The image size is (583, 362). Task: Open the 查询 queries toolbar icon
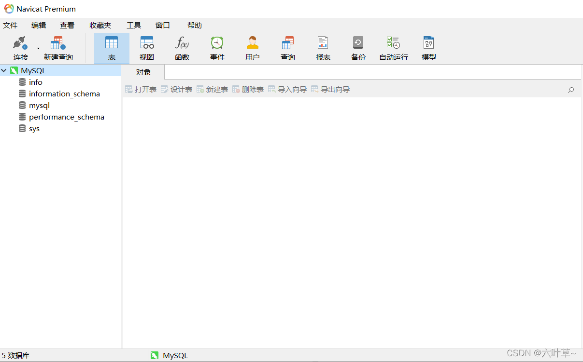[x=288, y=48]
